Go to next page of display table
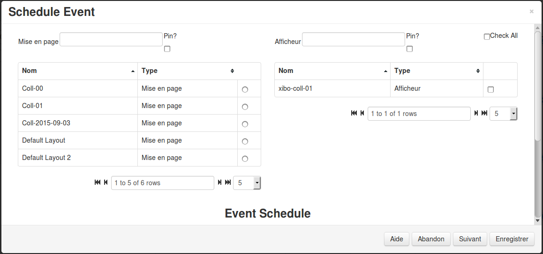Viewport: 543px width, 254px height. pos(476,113)
